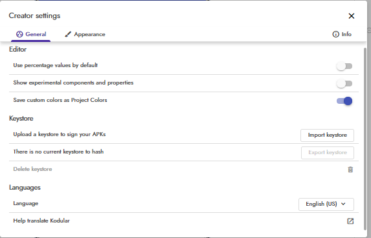Toggle Use percentage values by default
Image resolution: width=371 pixels, height=238 pixels.
click(x=344, y=66)
